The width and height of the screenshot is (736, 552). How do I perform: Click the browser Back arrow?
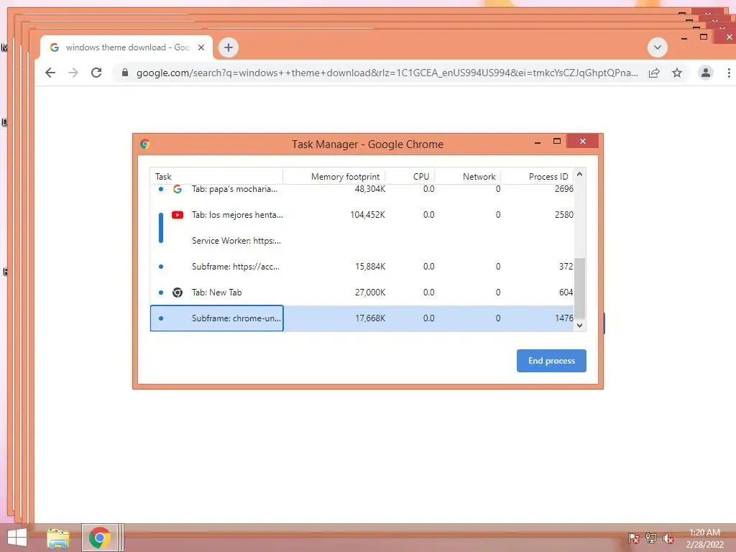coord(50,73)
